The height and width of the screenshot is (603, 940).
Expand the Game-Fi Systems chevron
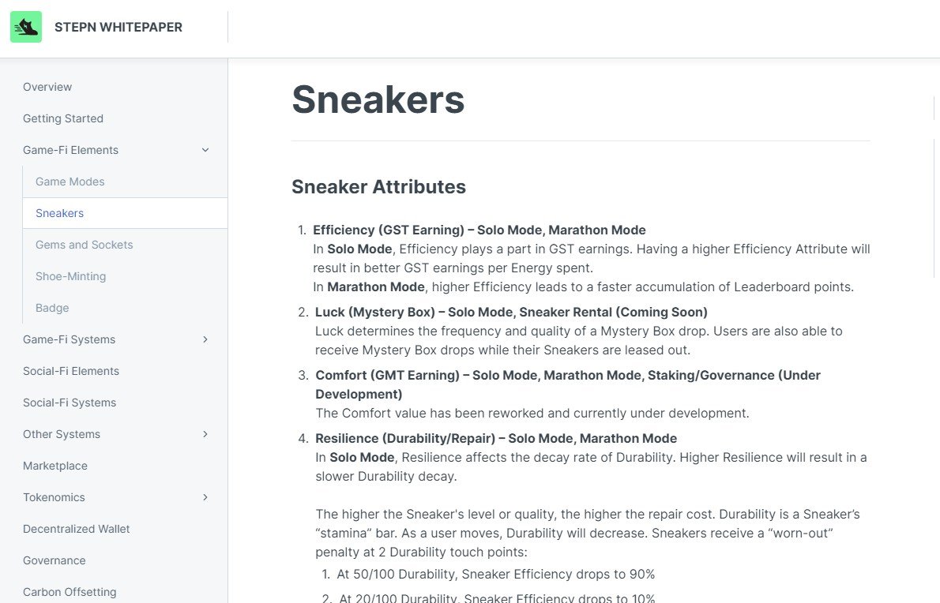(205, 339)
